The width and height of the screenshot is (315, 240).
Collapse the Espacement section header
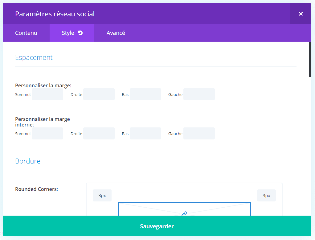[34, 57]
